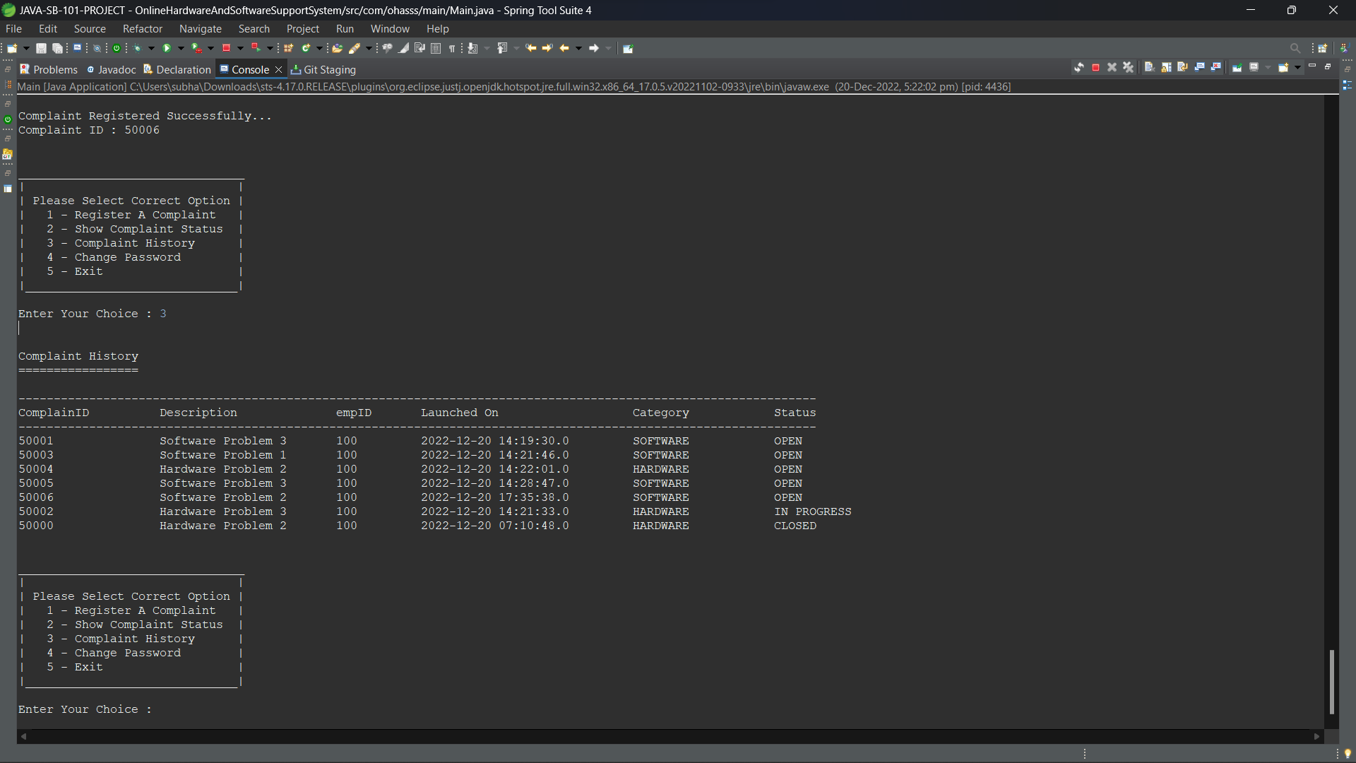
Task: Toggle Word Wrap in console toolbar
Action: pyautogui.click(x=1182, y=68)
